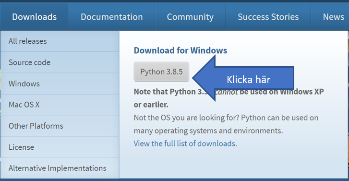The width and height of the screenshot is (349, 181).
Task: Open Source code downloads
Action: (60, 62)
